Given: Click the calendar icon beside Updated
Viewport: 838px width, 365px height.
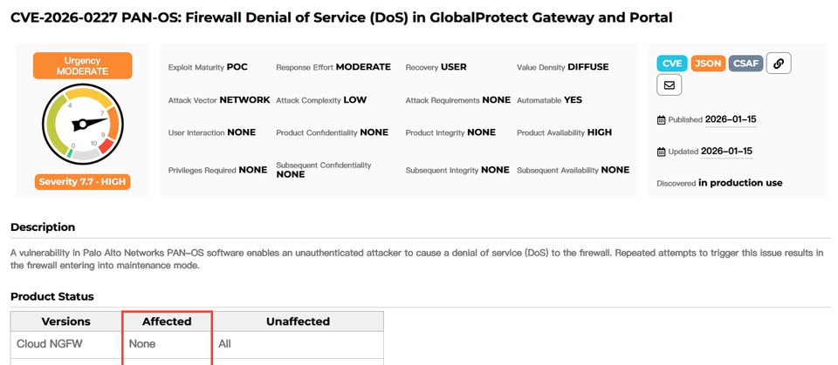Looking at the screenshot, I should point(662,152).
